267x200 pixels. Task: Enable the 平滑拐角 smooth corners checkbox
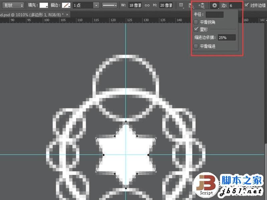click(x=196, y=22)
